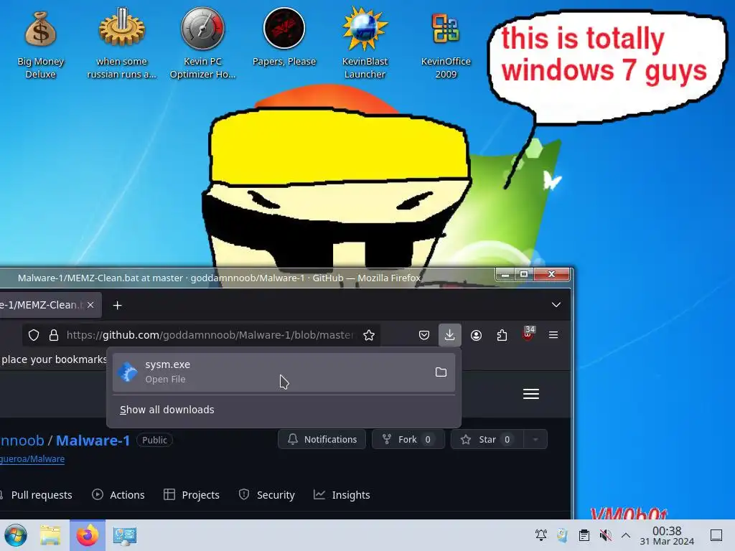The height and width of the screenshot is (551, 735).
Task: Click the uBlock extension icon with 34 badge
Action: click(x=528, y=334)
